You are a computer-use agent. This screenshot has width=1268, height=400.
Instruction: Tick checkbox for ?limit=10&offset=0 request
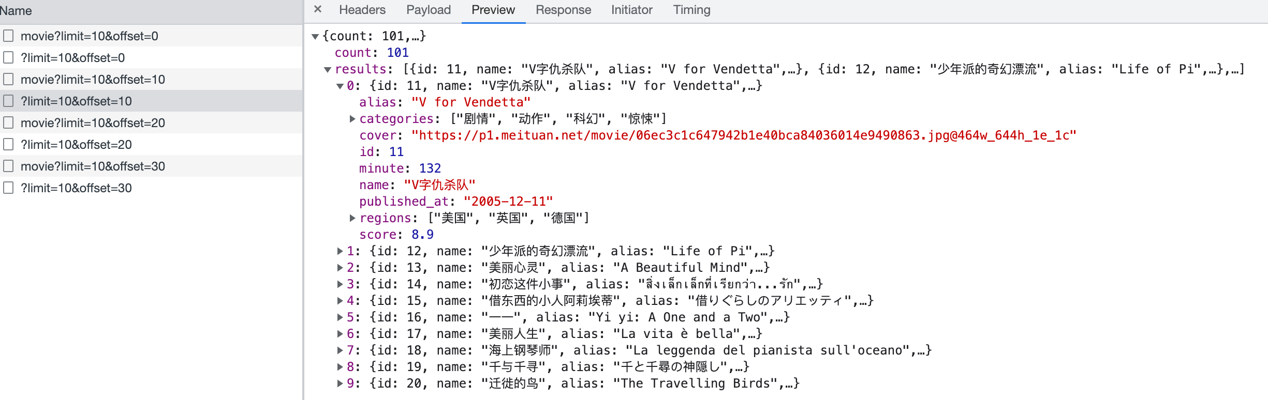[8, 57]
